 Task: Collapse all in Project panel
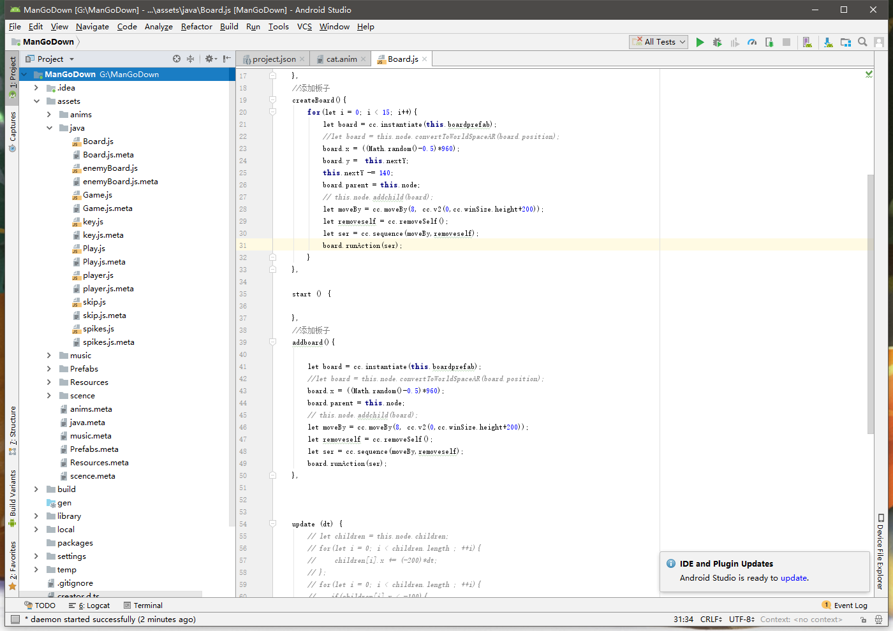pos(190,59)
